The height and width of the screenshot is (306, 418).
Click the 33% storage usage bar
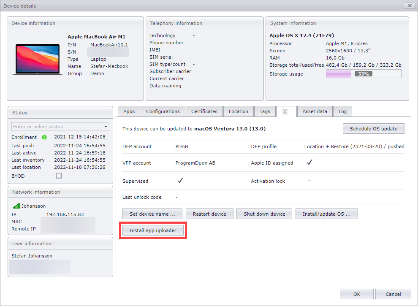tap(364, 74)
